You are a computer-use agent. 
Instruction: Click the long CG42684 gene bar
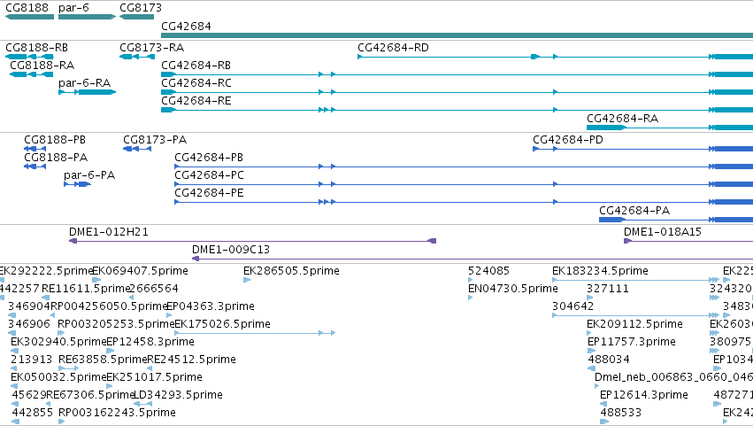[x=457, y=35]
